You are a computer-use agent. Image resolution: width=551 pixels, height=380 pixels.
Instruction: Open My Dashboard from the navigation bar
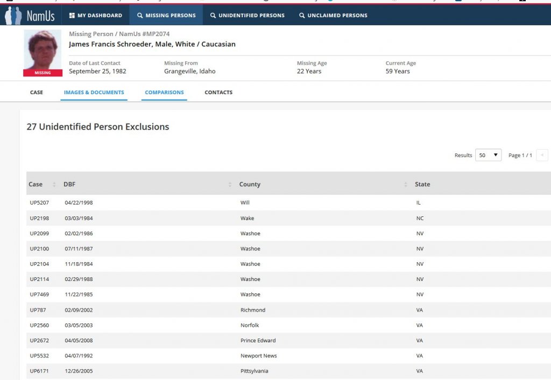click(96, 16)
